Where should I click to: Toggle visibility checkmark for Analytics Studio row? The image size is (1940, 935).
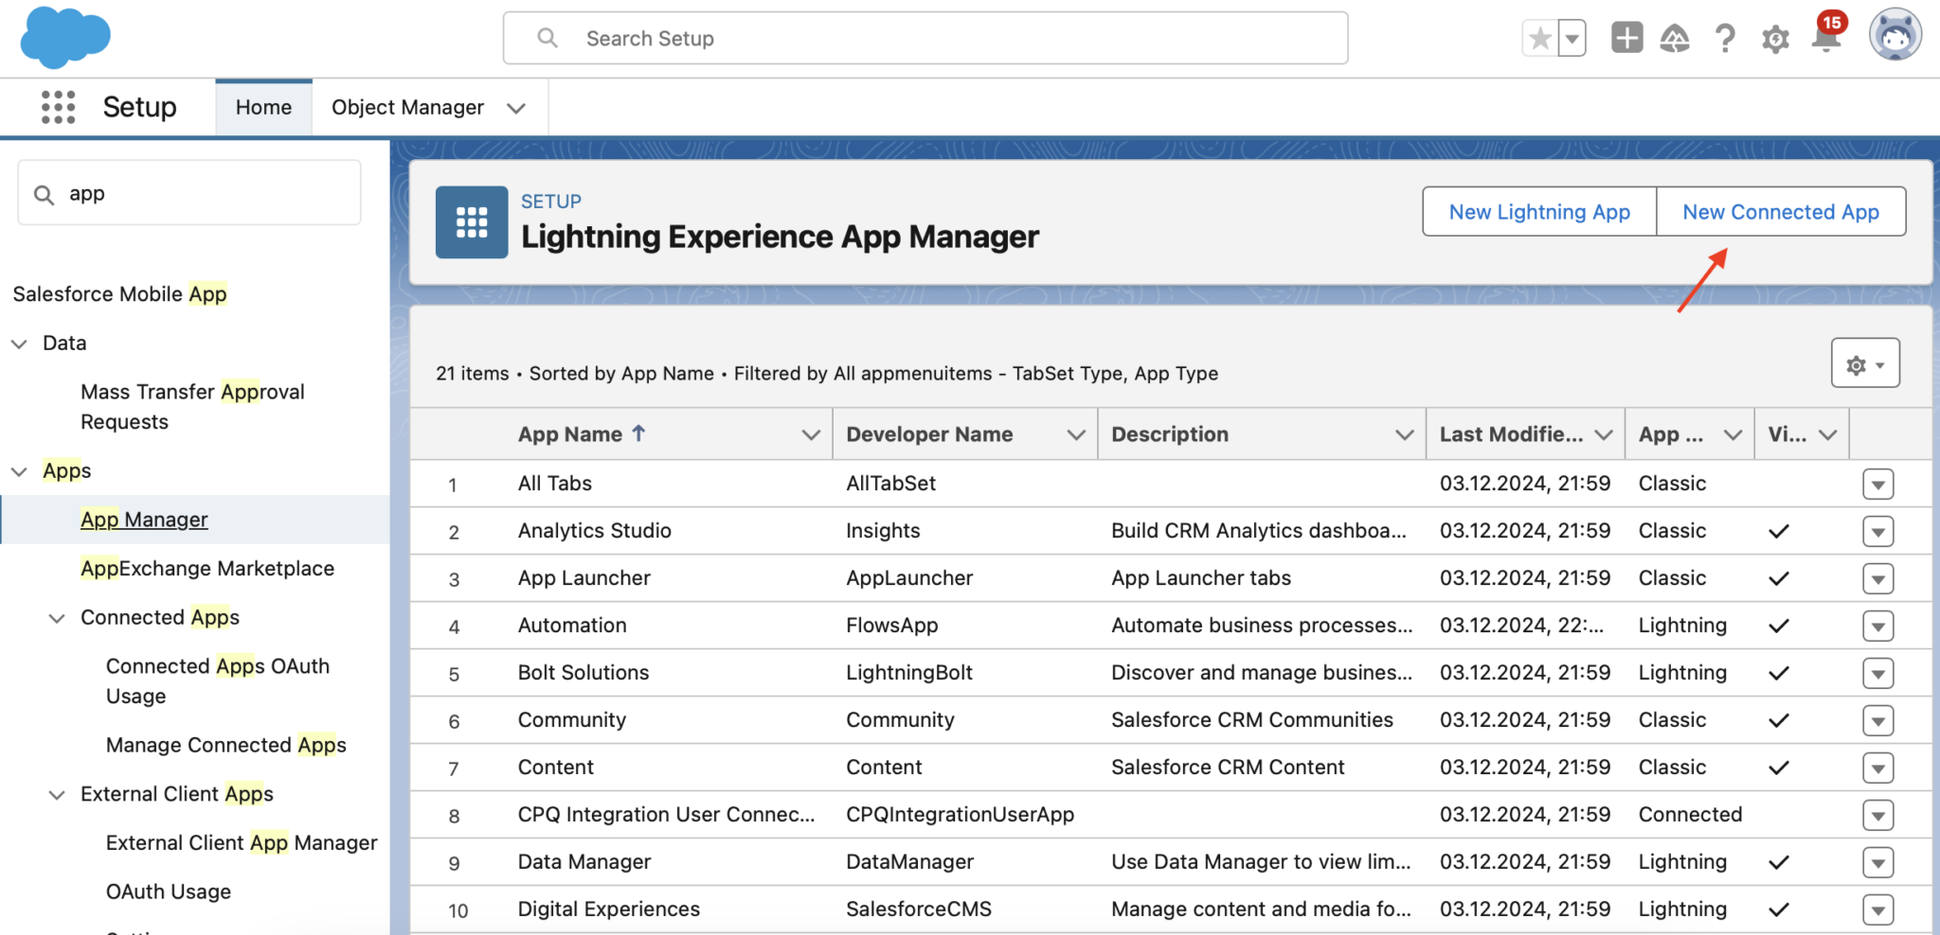pos(1779,531)
